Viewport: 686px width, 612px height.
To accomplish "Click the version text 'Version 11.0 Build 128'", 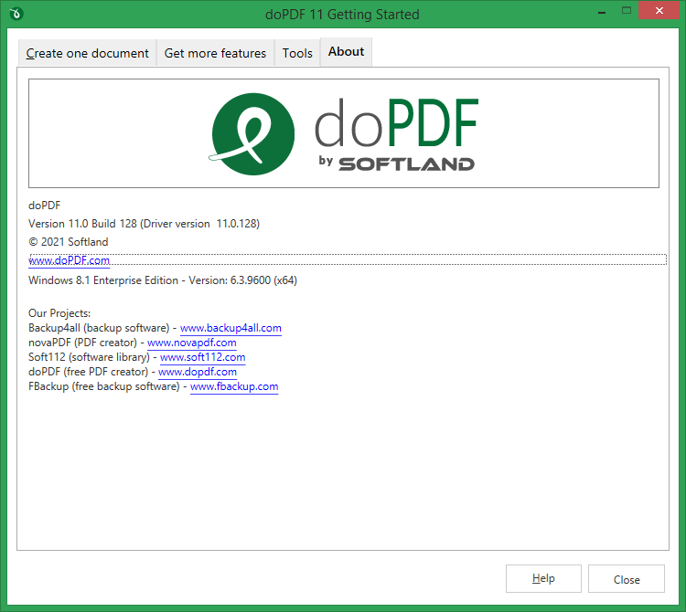I will click(x=82, y=224).
